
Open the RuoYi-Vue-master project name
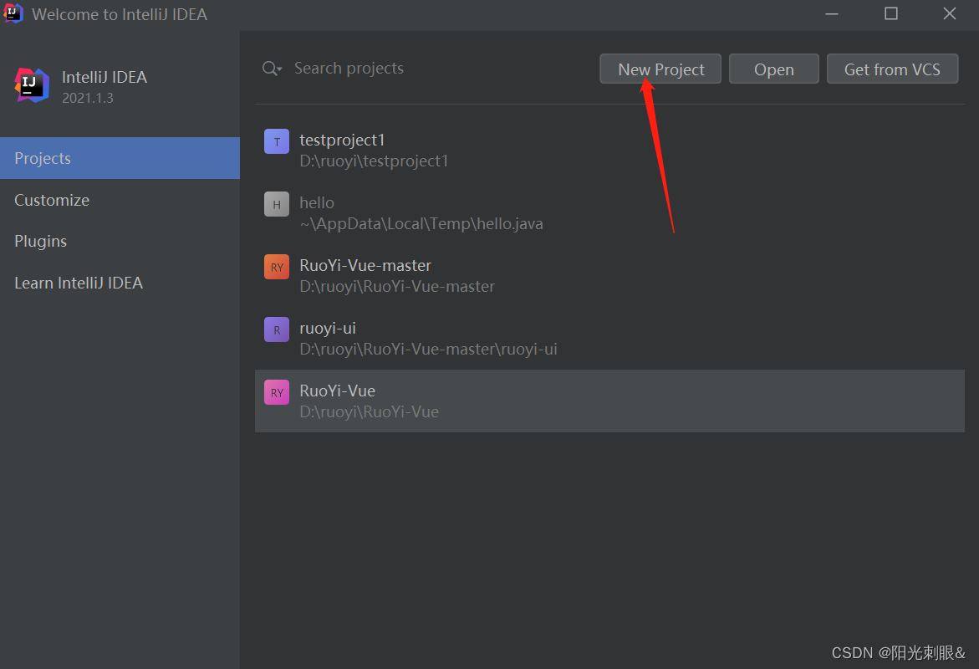365,265
